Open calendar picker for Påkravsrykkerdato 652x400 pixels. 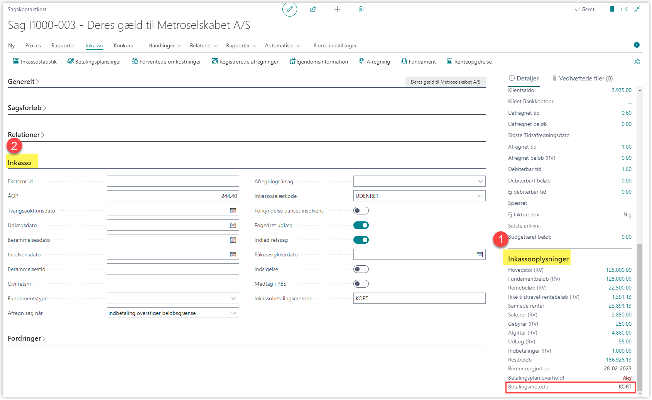(x=480, y=254)
